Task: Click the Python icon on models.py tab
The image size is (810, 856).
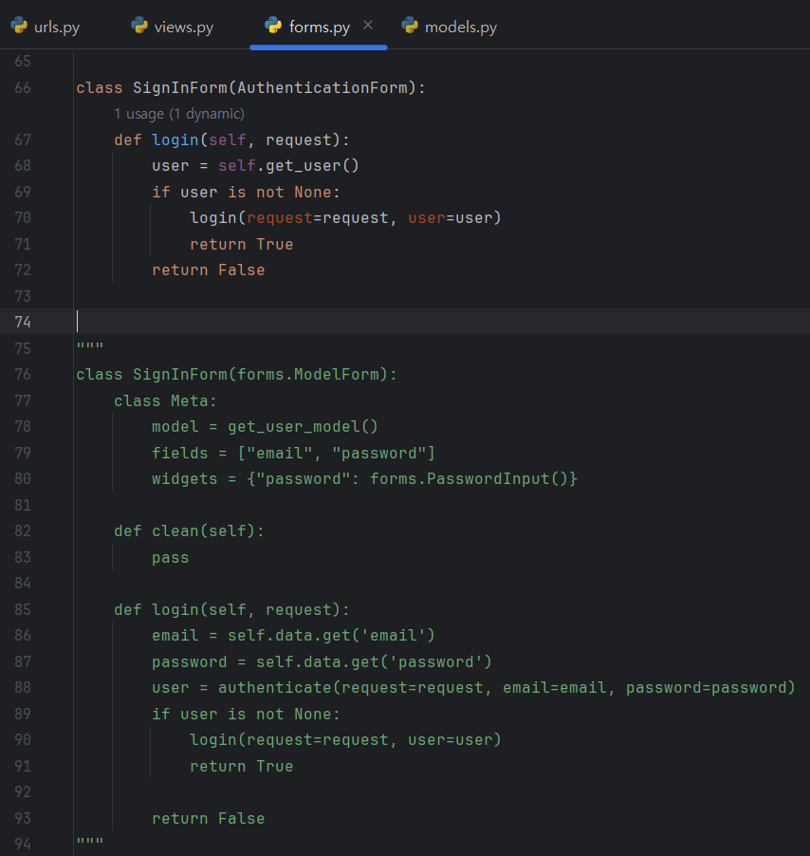Action: click(410, 26)
